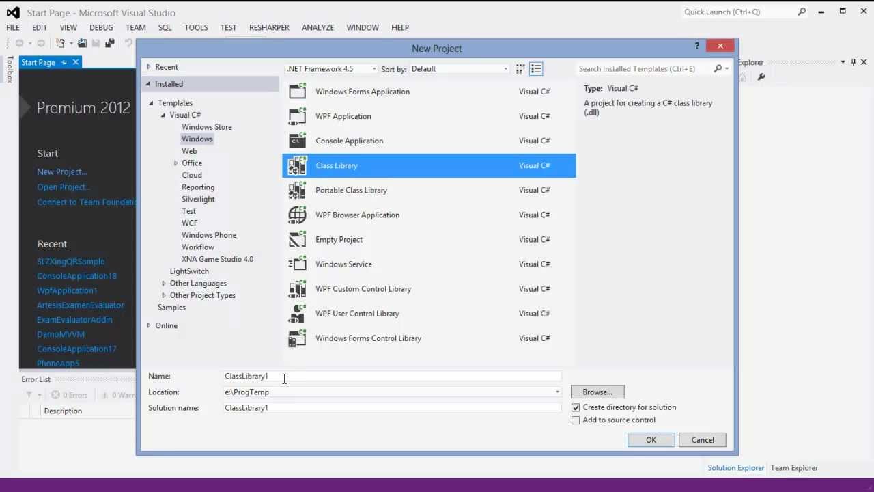This screenshot has width=874, height=492.
Task: Select the Windows Forms Application template icon
Action: [x=298, y=91]
